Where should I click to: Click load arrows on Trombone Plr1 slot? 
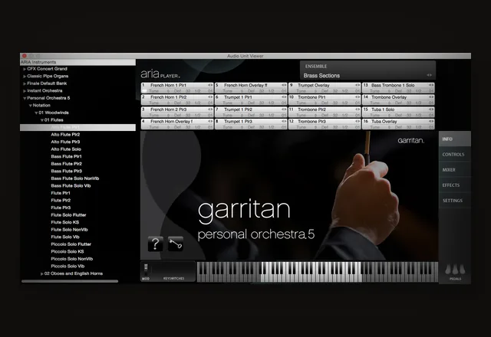(358, 97)
